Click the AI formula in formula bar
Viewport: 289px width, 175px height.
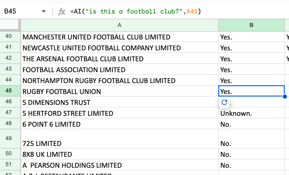(x=136, y=11)
